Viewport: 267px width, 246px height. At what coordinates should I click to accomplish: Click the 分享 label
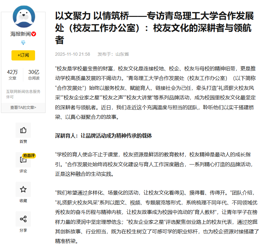click(x=23, y=230)
